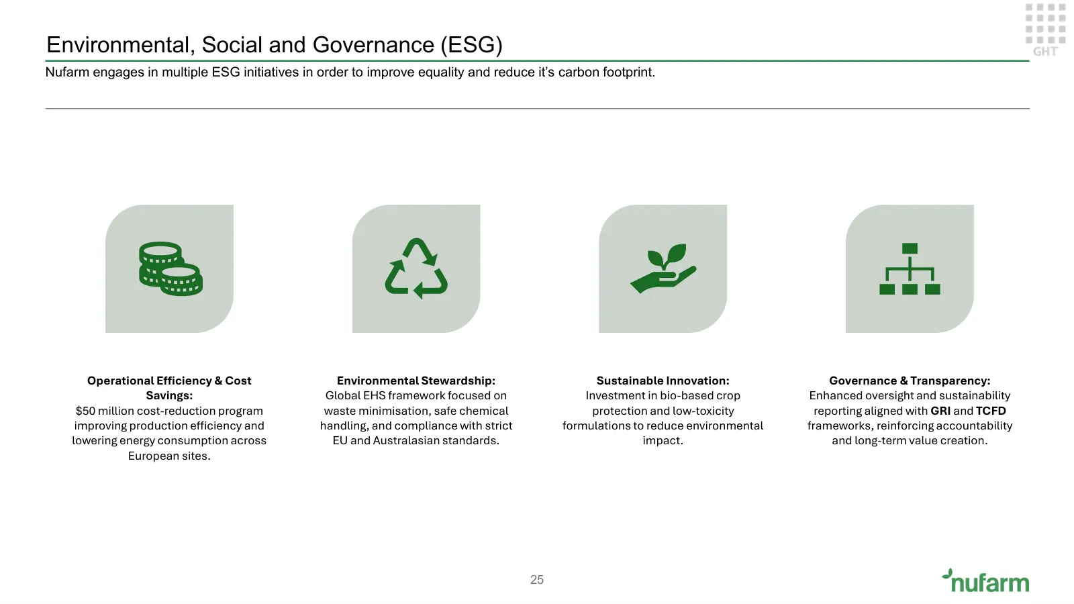1074x604 pixels.
Task: Click the 'EU and Australasian standards.' line
Action: (416, 441)
